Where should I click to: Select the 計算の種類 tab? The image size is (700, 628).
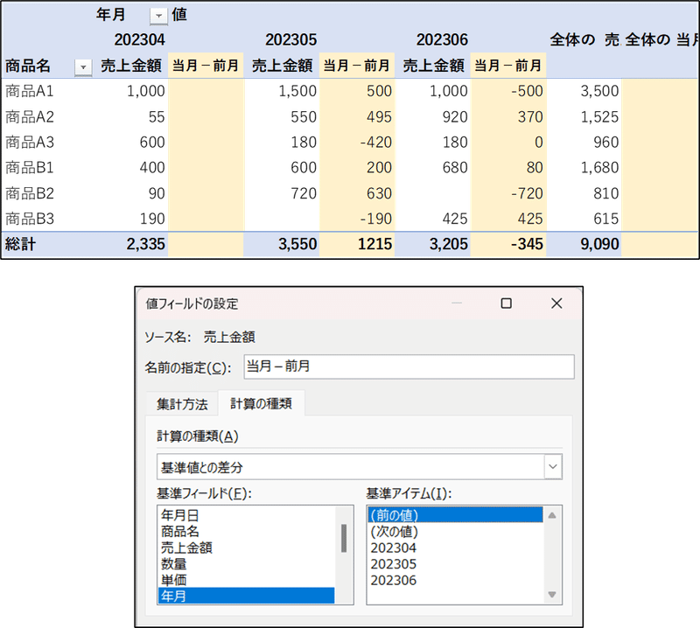[x=261, y=403]
